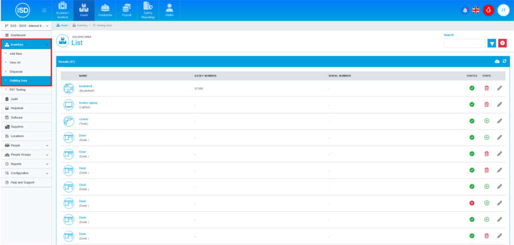Refresh the results list

click(x=504, y=61)
